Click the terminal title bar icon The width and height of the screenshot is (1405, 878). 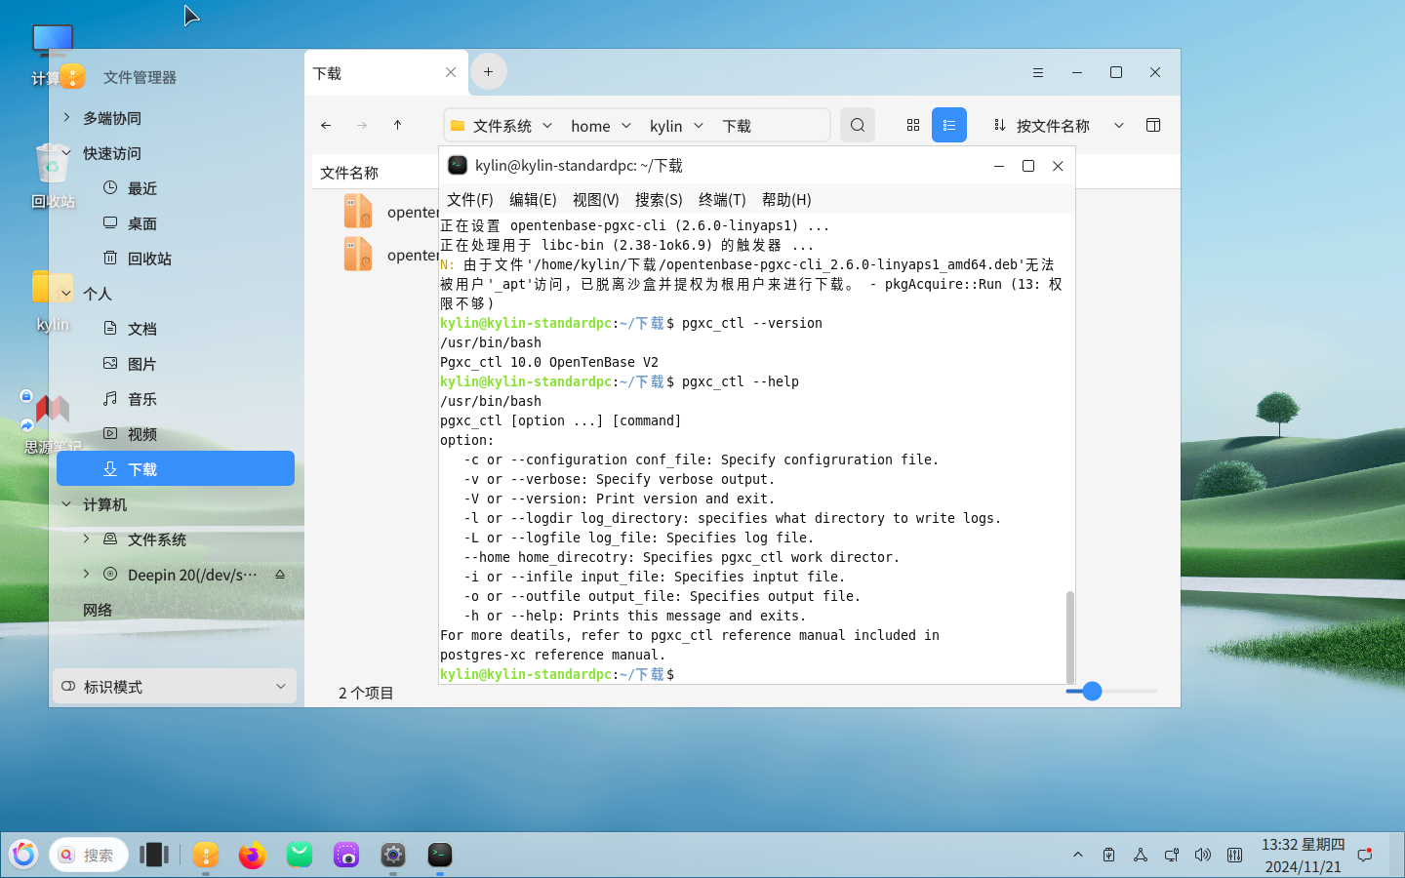pos(458,165)
